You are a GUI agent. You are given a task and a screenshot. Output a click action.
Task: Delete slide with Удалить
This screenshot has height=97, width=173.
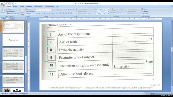point(29,14)
